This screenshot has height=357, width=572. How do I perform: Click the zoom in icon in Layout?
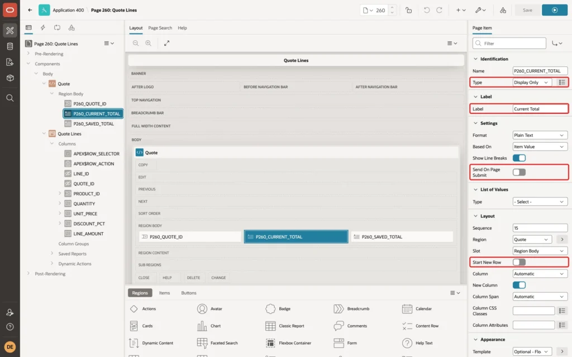coord(149,43)
